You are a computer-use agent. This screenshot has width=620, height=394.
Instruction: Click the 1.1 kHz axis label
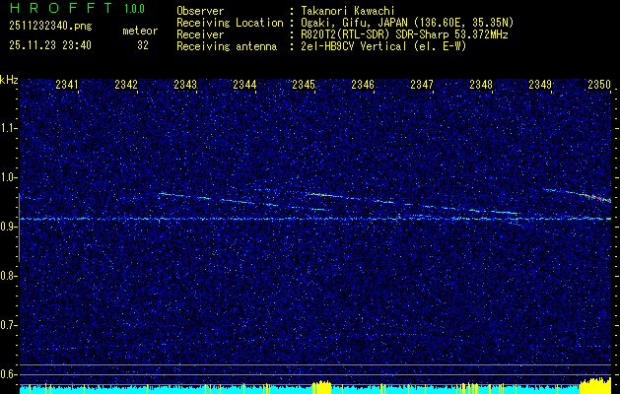pyautogui.click(x=7, y=128)
